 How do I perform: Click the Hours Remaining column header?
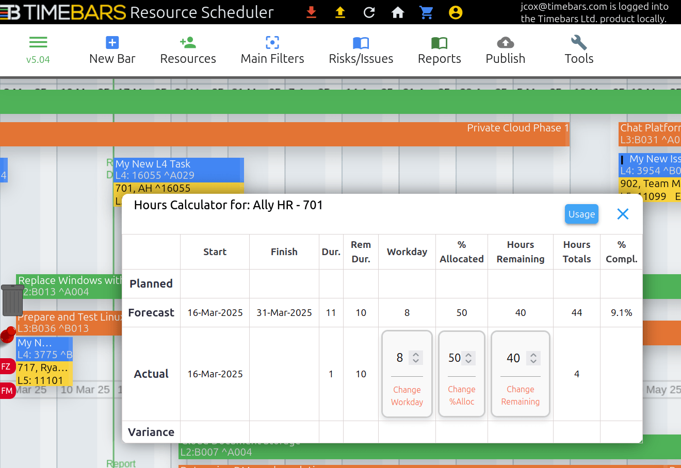coord(521,252)
